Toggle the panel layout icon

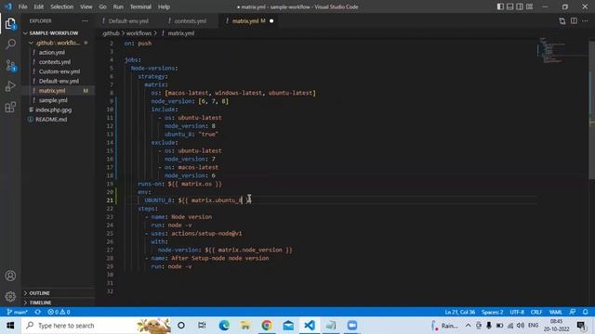tap(510, 6)
